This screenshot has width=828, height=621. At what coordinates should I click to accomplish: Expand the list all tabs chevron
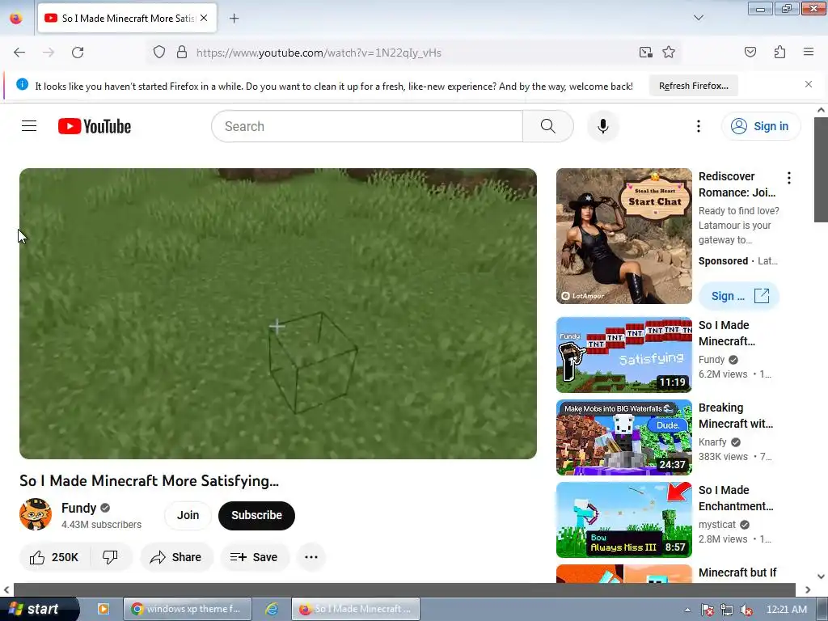pos(698,18)
